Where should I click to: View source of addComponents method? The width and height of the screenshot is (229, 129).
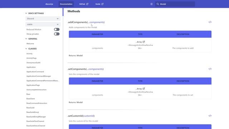coord(210,22)
